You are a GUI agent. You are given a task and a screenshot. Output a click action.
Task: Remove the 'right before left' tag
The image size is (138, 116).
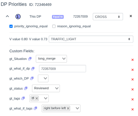68,108
